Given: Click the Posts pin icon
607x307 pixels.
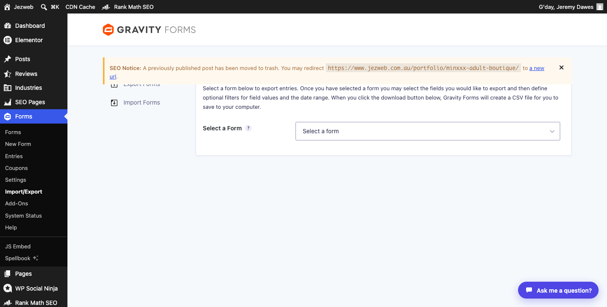Looking at the screenshot, I should coord(8,59).
